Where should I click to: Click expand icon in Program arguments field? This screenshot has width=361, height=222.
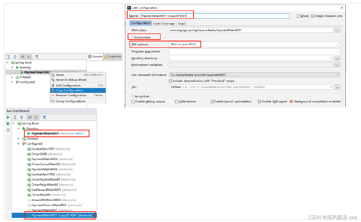338,51
